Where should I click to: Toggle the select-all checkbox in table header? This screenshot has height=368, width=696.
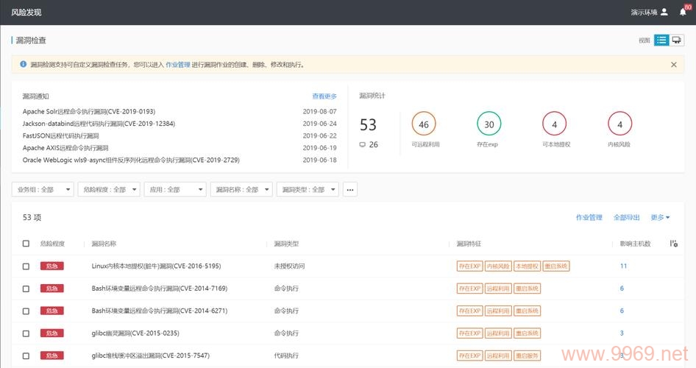click(26, 244)
